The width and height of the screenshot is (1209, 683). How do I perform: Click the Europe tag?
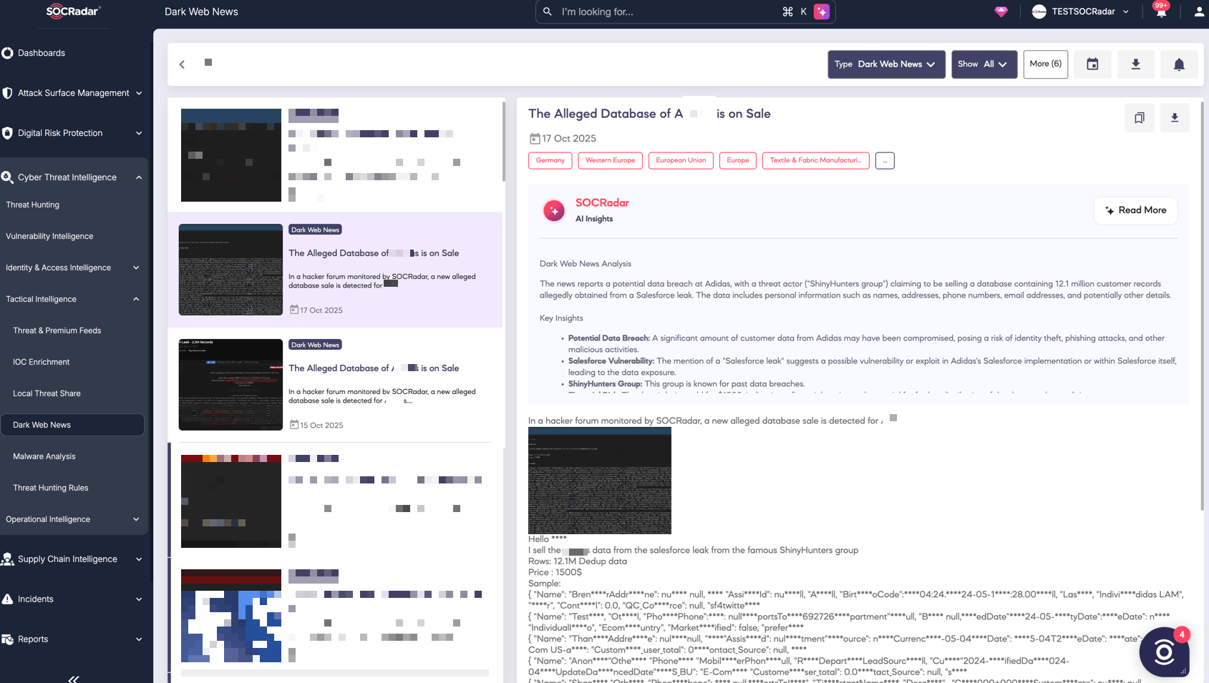tap(738, 160)
